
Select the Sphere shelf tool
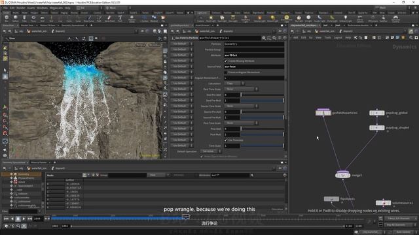16,18
